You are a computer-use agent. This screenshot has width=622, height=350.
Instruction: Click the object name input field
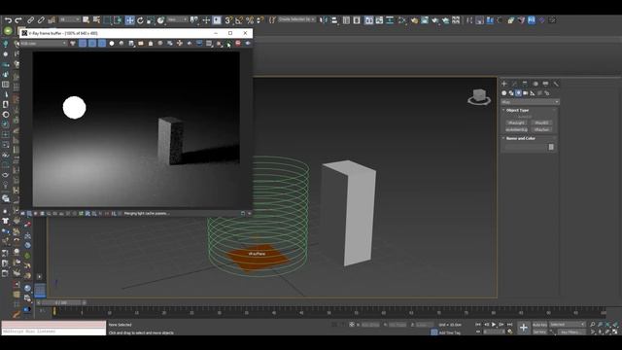point(526,147)
